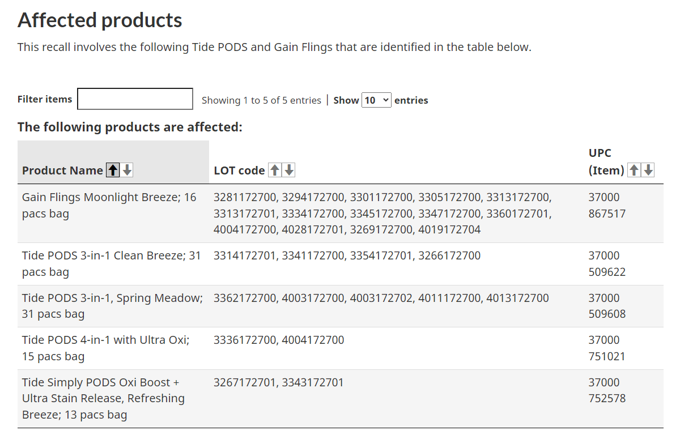Sort LOT code ascending arrow

click(x=275, y=170)
